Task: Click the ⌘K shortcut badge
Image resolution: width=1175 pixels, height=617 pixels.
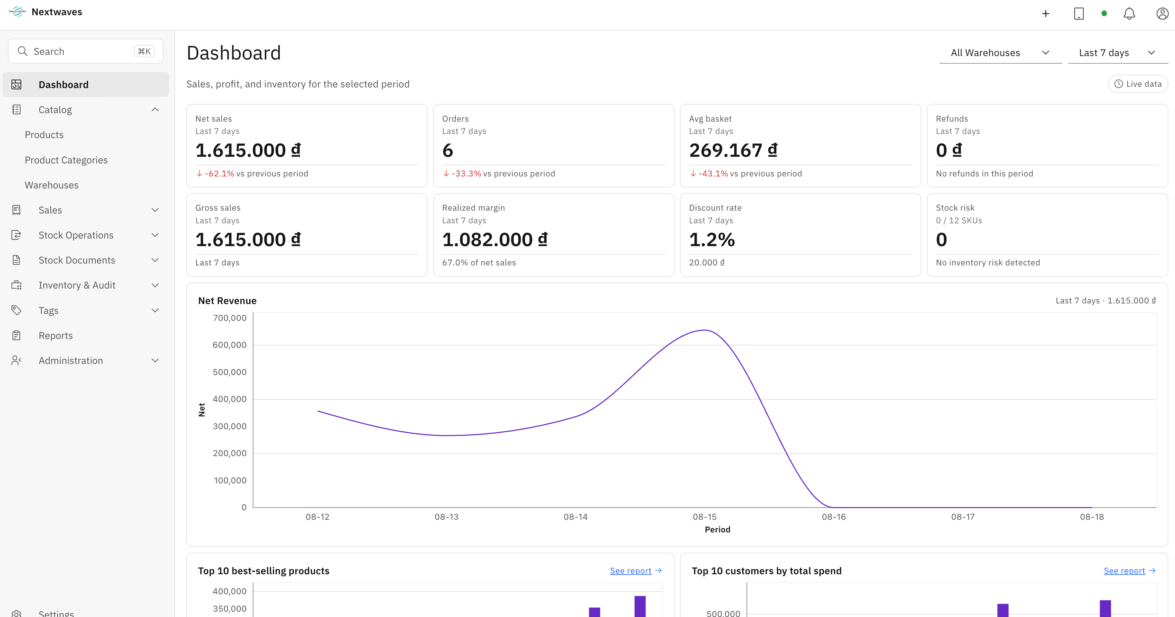Action: pyautogui.click(x=144, y=51)
